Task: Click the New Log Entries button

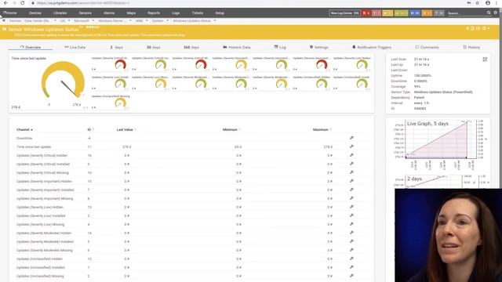Action: point(344,13)
